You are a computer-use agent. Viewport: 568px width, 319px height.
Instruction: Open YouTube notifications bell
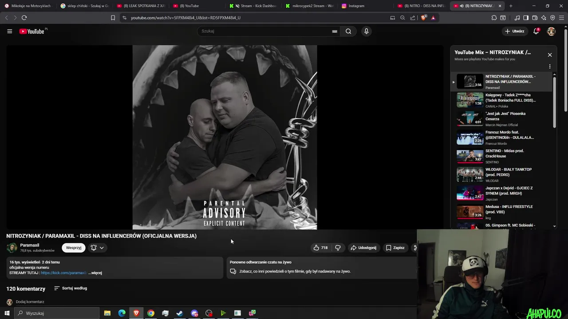536,31
